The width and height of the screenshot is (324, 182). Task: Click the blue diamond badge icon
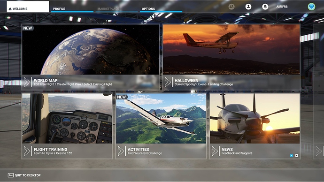point(311,7)
